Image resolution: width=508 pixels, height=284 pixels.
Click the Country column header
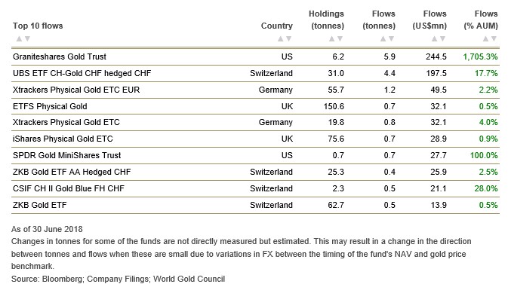coord(277,26)
